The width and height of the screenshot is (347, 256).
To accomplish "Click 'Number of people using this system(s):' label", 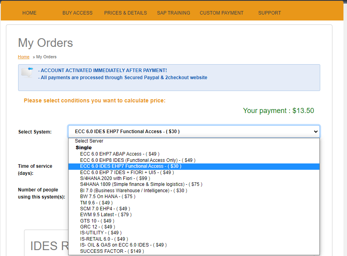I will click(42, 193).
